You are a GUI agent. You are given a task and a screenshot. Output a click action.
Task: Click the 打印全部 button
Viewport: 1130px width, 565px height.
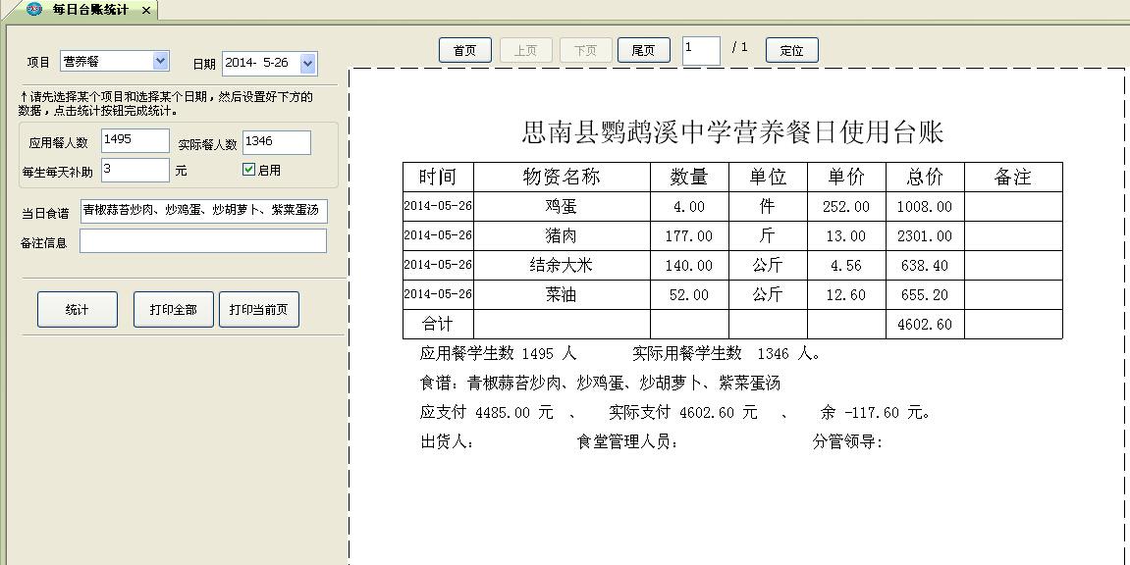click(173, 310)
